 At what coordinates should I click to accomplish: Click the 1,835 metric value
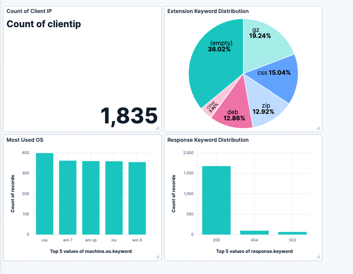click(129, 116)
